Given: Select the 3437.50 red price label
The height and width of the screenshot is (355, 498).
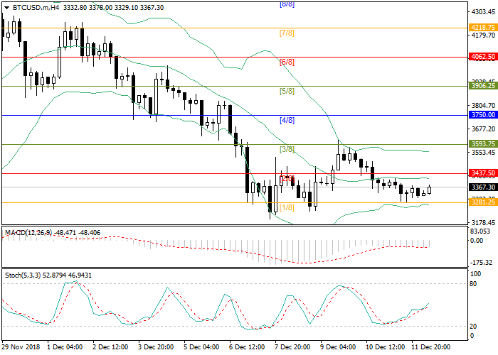Looking at the screenshot, I should [483, 173].
